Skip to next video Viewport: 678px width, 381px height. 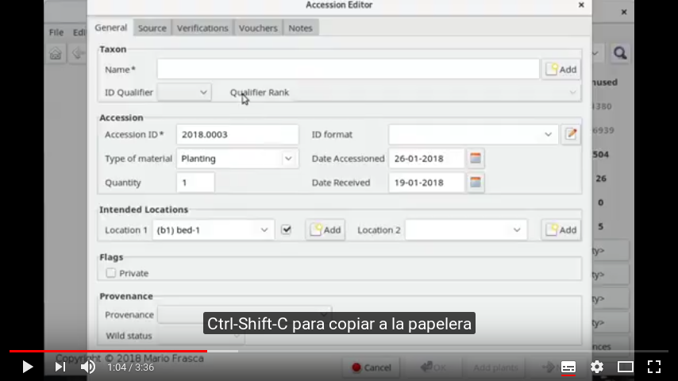[x=60, y=368]
